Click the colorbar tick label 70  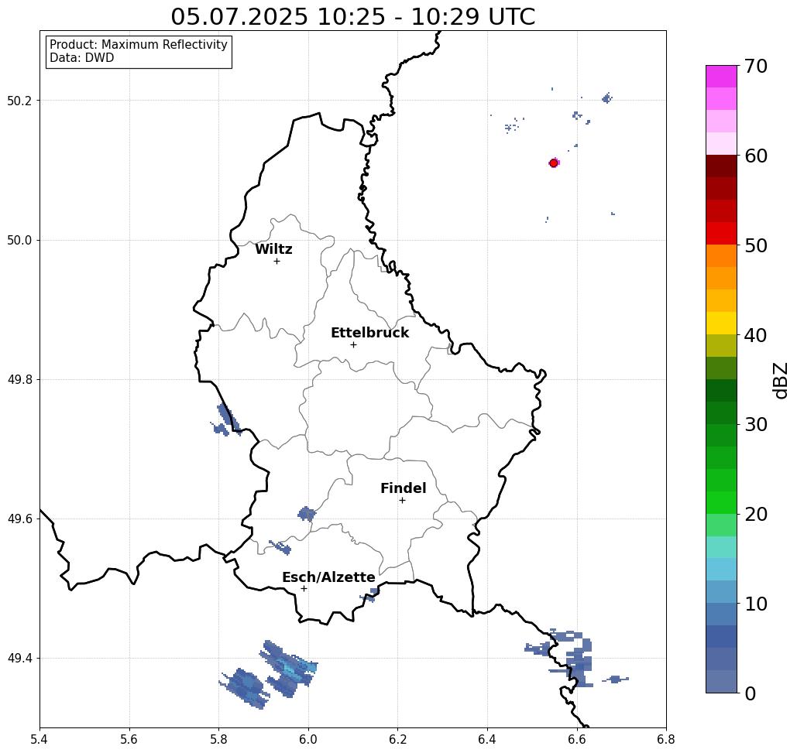[x=756, y=66]
